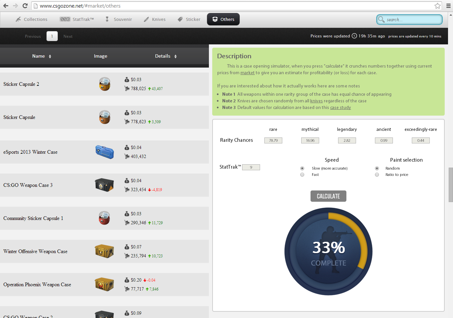Image resolution: width=453 pixels, height=318 pixels.
Task: Click the Community Sticker Capsule 1 icon
Action: coord(104,218)
